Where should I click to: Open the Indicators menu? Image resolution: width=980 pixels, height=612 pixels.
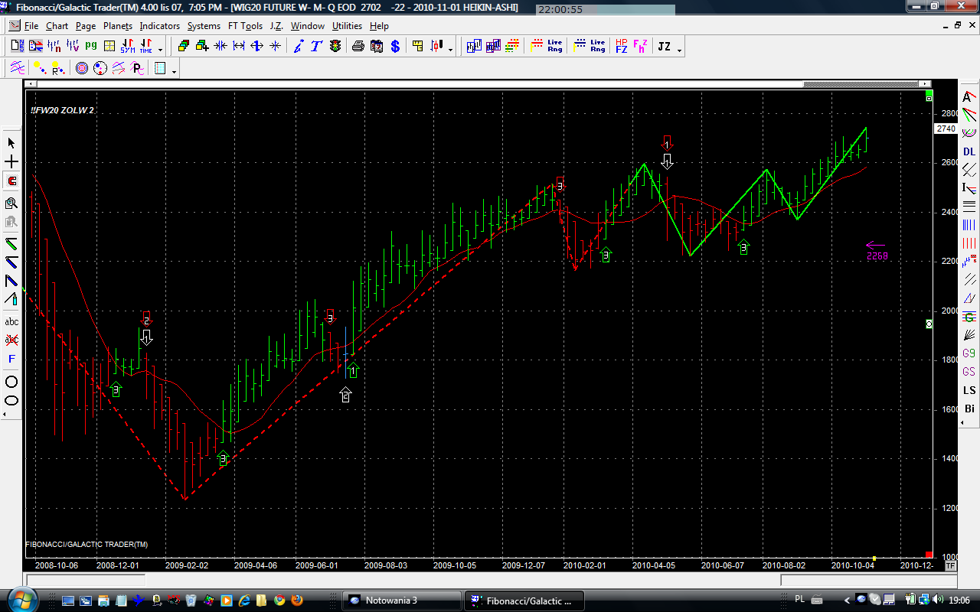(159, 26)
